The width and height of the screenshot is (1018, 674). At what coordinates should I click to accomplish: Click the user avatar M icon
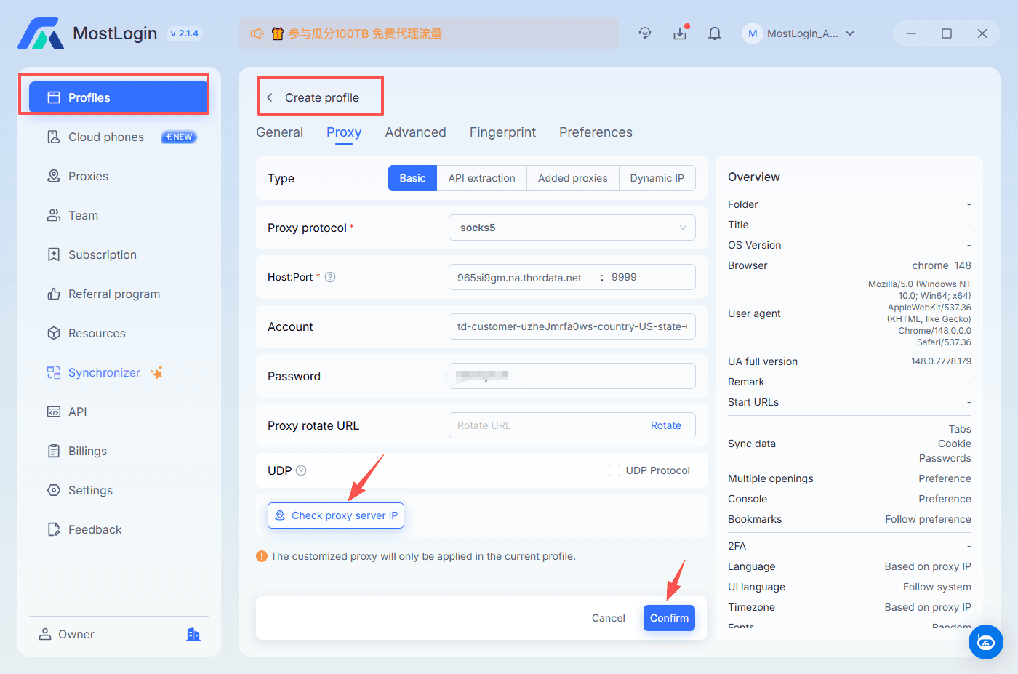(753, 33)
